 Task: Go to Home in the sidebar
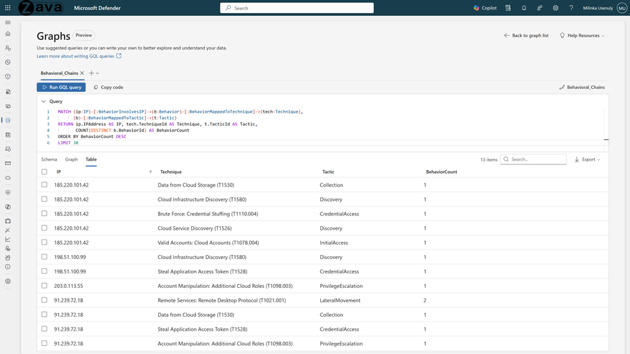[x=8, y=34]
